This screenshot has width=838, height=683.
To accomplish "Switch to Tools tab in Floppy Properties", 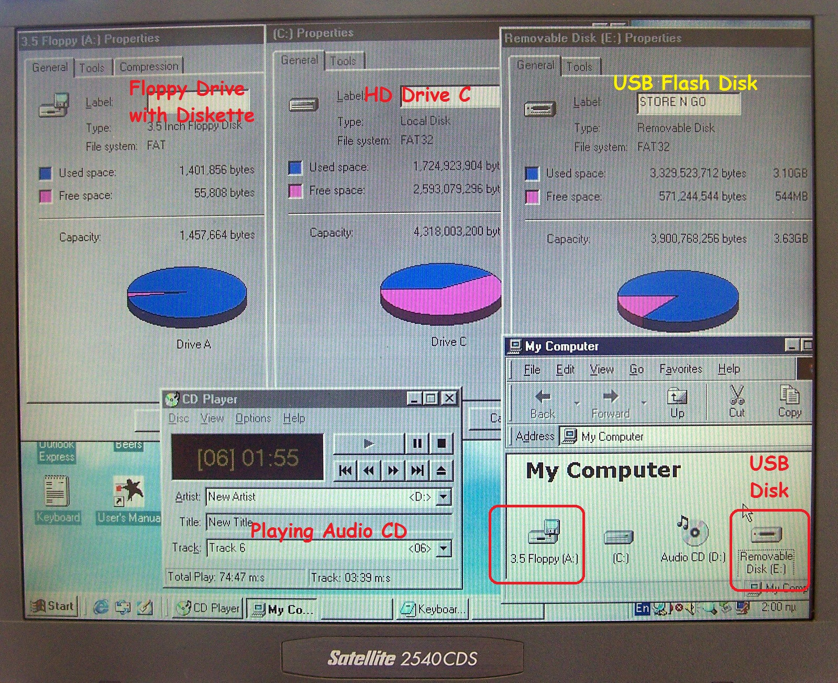I will point(92,68).
